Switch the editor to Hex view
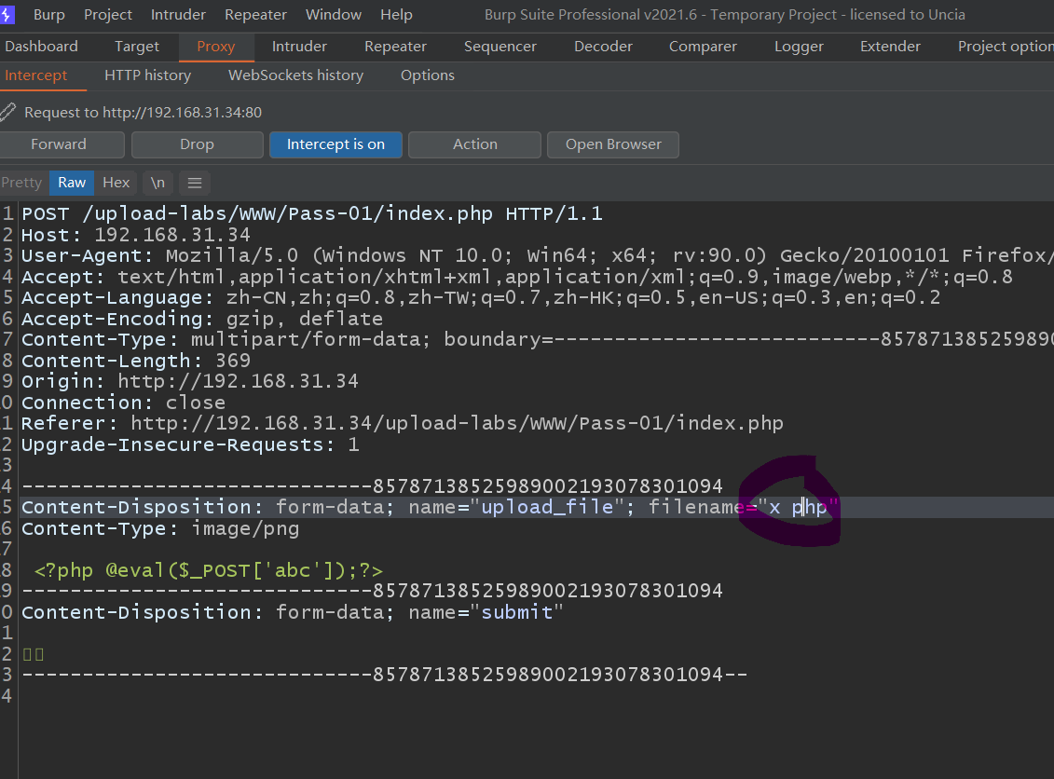Screen dimensions: 1054x779 (116, 183)
